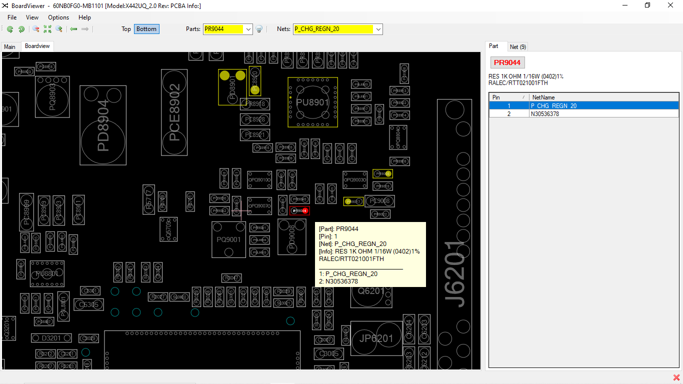The height and width of the screenshot is (384, 683).
Task: Click the lightbulb icon beside Parts box
Action: [x=259, y=29]
